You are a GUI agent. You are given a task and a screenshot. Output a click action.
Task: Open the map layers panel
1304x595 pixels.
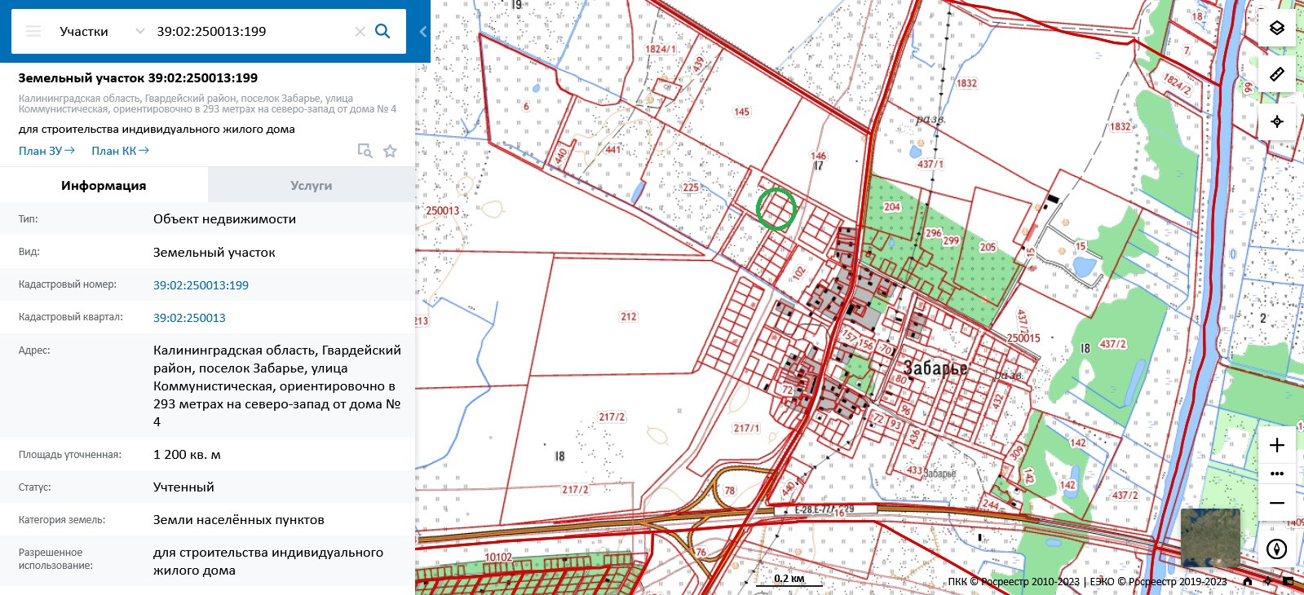point(1277,28)
